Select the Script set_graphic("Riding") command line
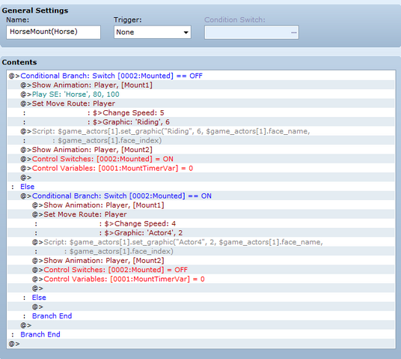 200,131
